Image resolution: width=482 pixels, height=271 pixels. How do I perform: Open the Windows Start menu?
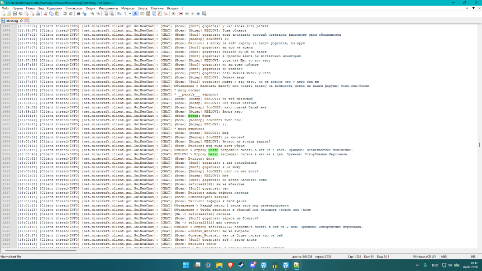coord(186,265)
